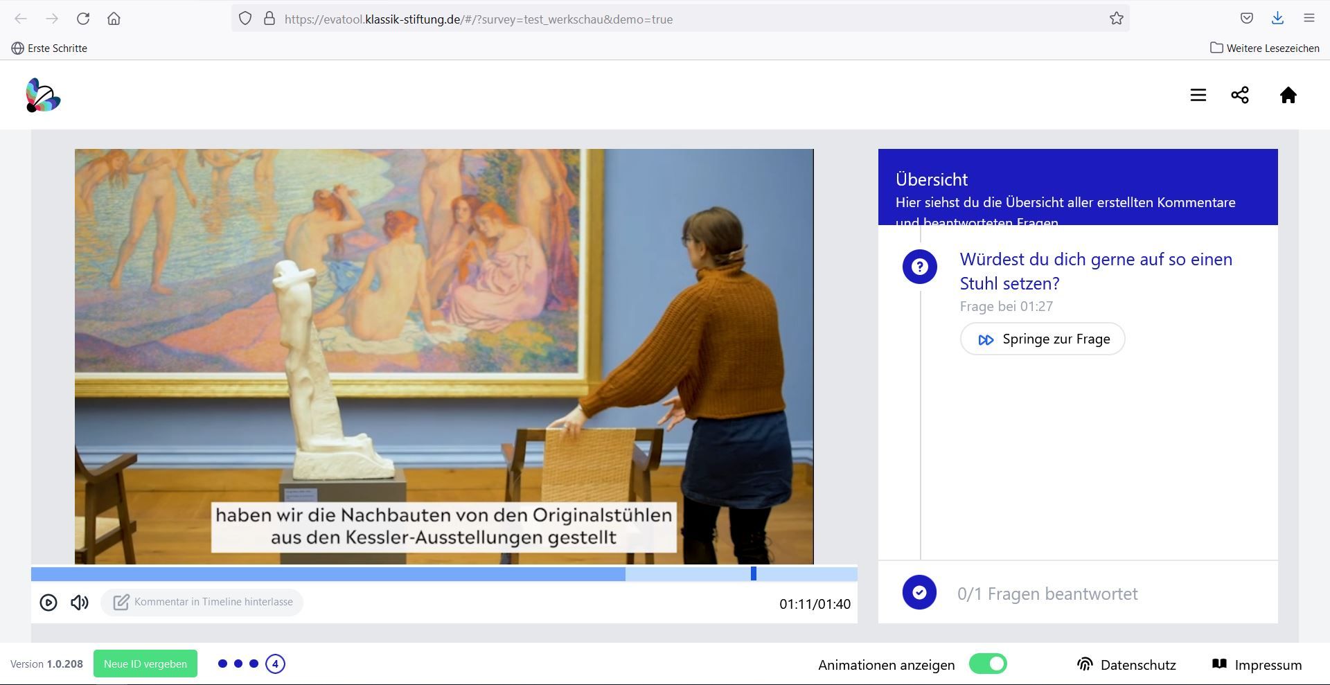Select the first step dot

click(x=222, y=664)
